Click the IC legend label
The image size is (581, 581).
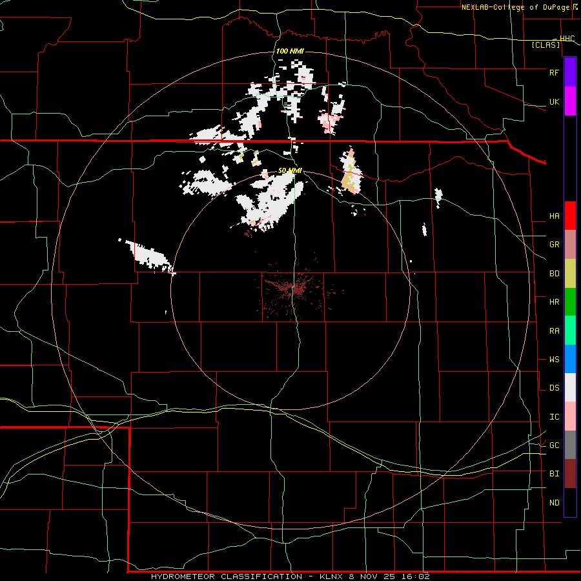[x=554, y=417]
